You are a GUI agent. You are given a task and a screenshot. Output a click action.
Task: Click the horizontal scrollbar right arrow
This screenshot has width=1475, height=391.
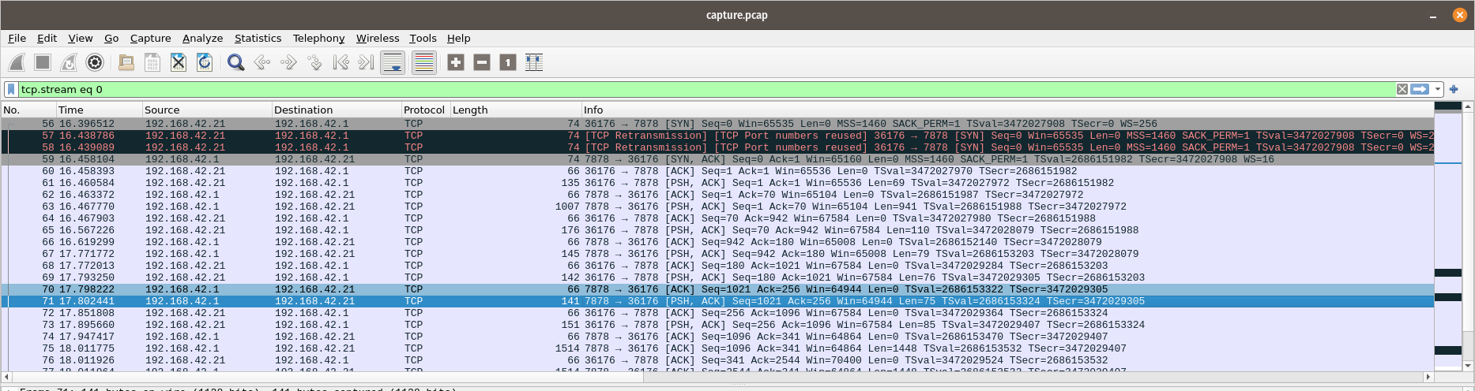coord(1428,377)
